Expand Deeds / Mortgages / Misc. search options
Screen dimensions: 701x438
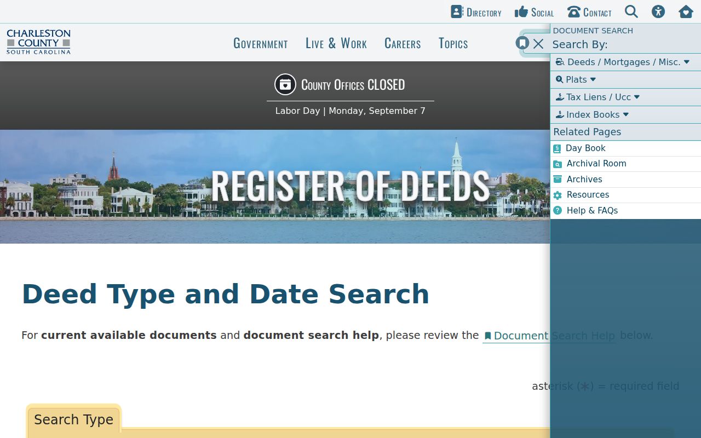[x=625, y=62]
